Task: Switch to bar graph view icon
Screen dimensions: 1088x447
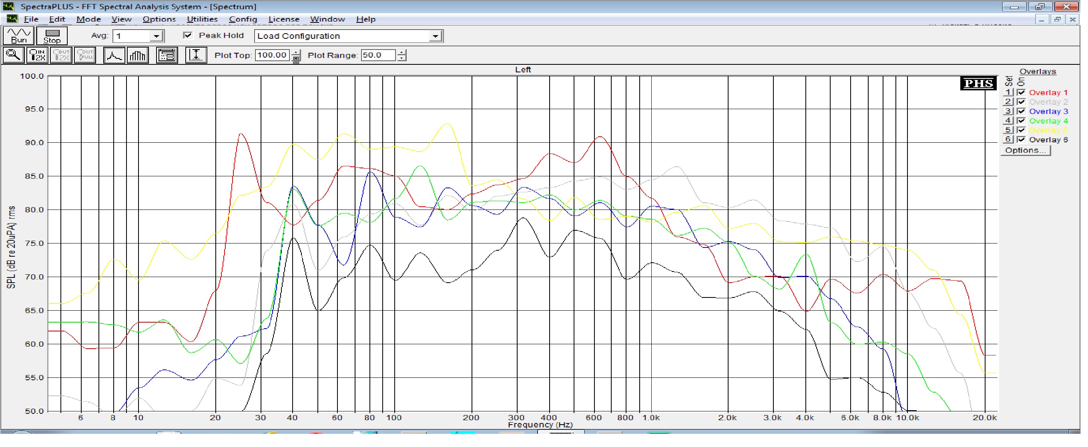Action: [x=138, y=55]
